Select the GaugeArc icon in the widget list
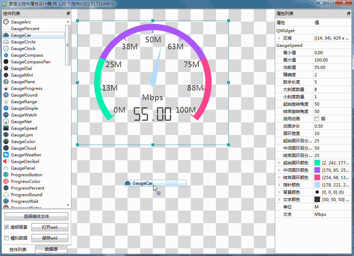The width and height of the screenshot is (354, 256). click(6, 22)
